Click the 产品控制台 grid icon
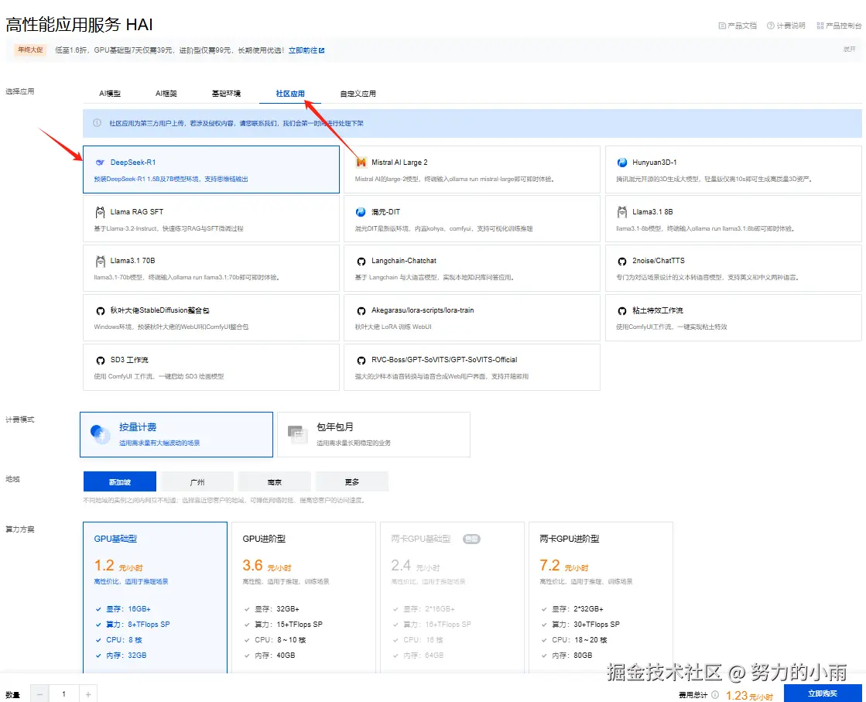Viewport: 866px width, 702px height. coord(820,26)
